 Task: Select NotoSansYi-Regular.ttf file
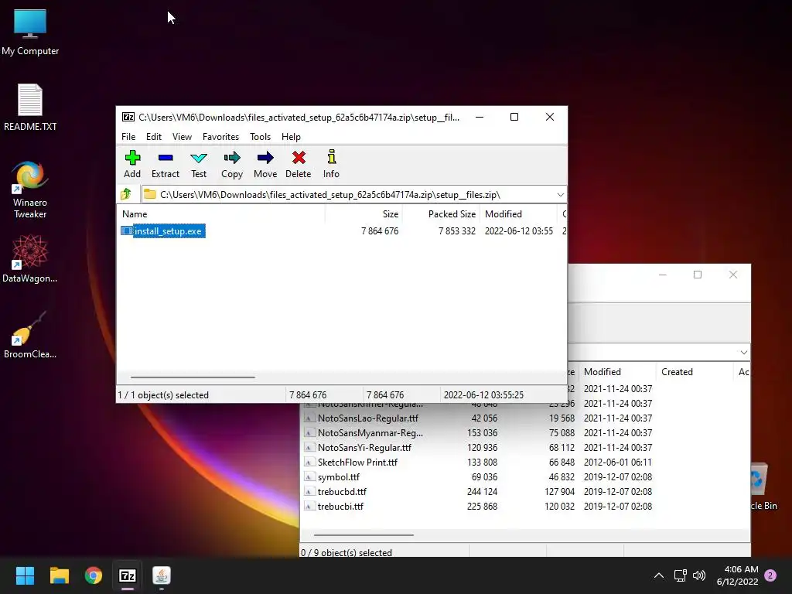pyautogui.click(x=364, y=448)
